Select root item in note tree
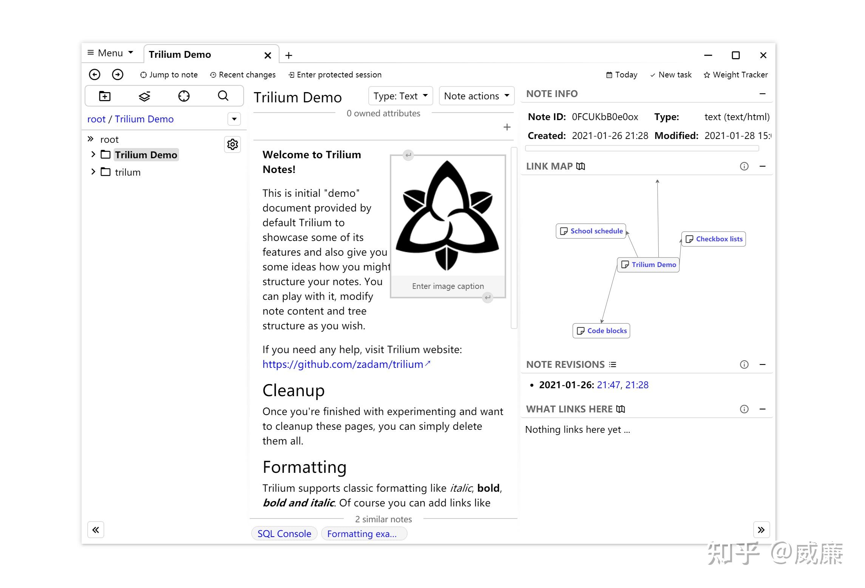Viewport: 865px width, 588px height. click(109, 139)
